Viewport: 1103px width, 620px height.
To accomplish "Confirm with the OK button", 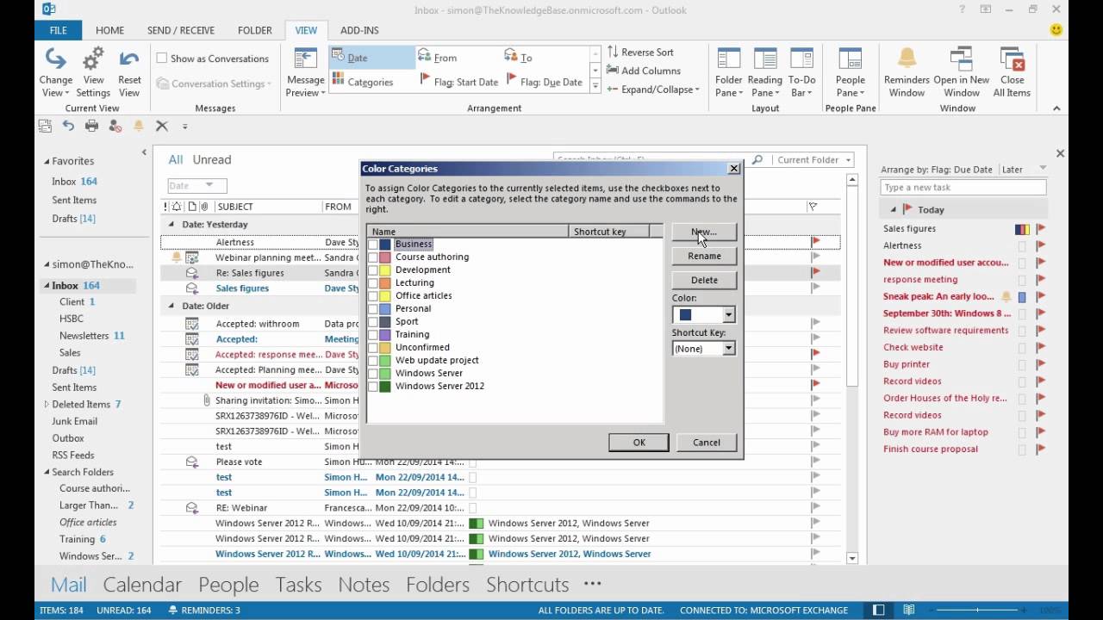I will tap(639, 443).
